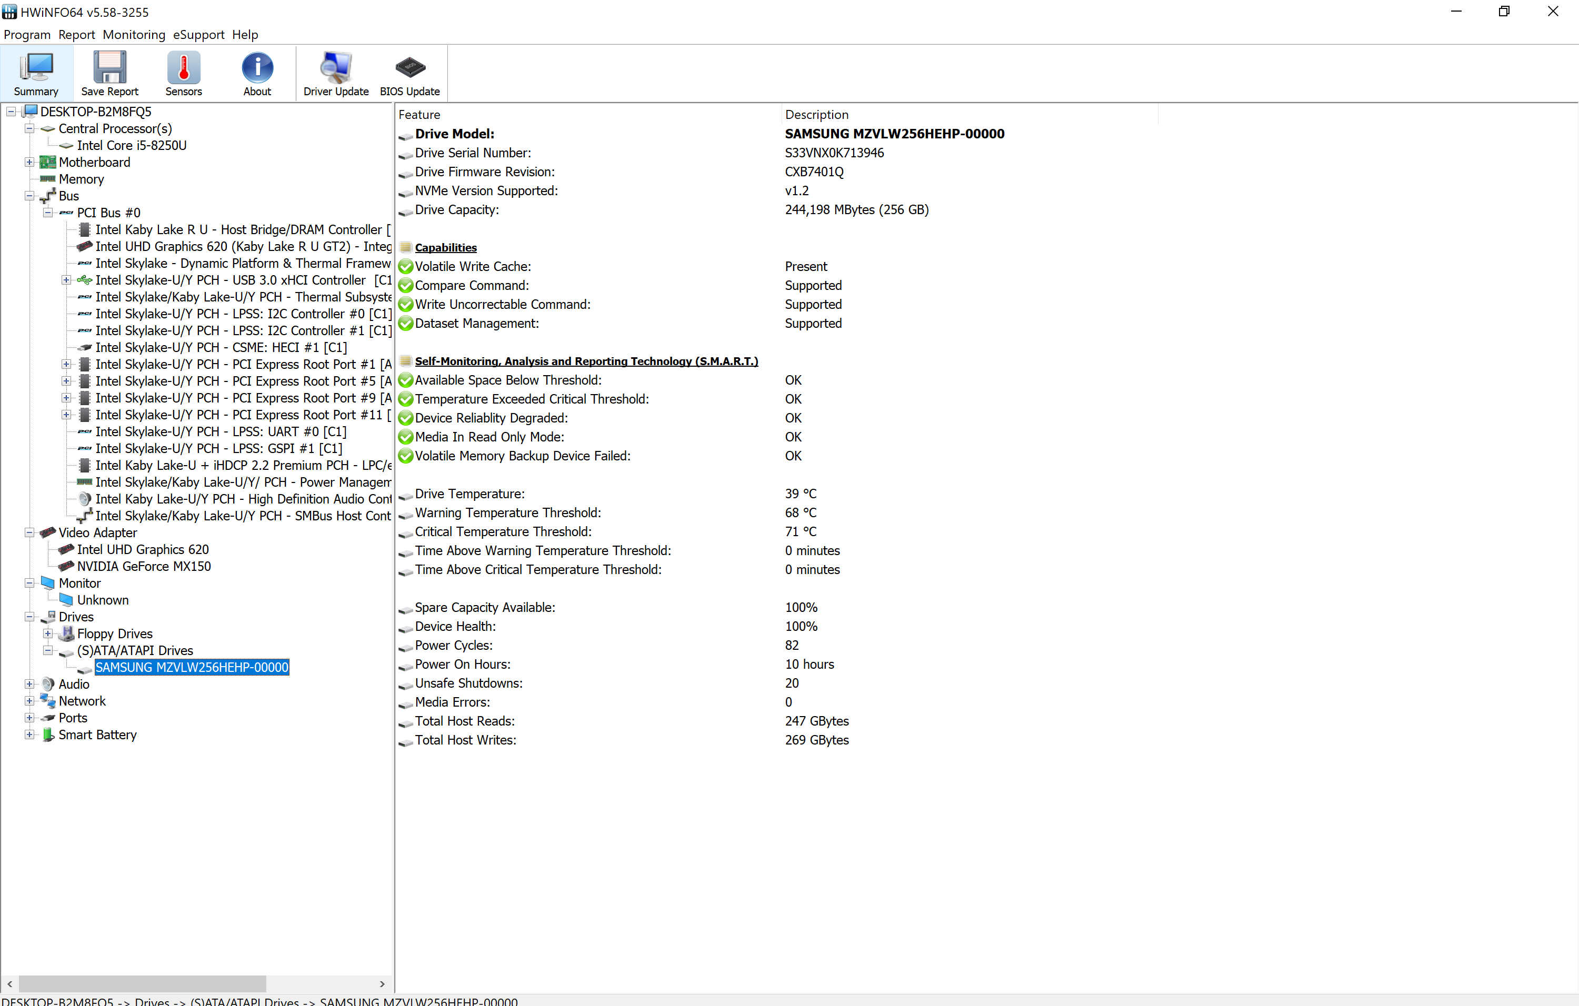
Task: Click the S.M.A.R.T. section heading
Action: (x=586, y=361)
